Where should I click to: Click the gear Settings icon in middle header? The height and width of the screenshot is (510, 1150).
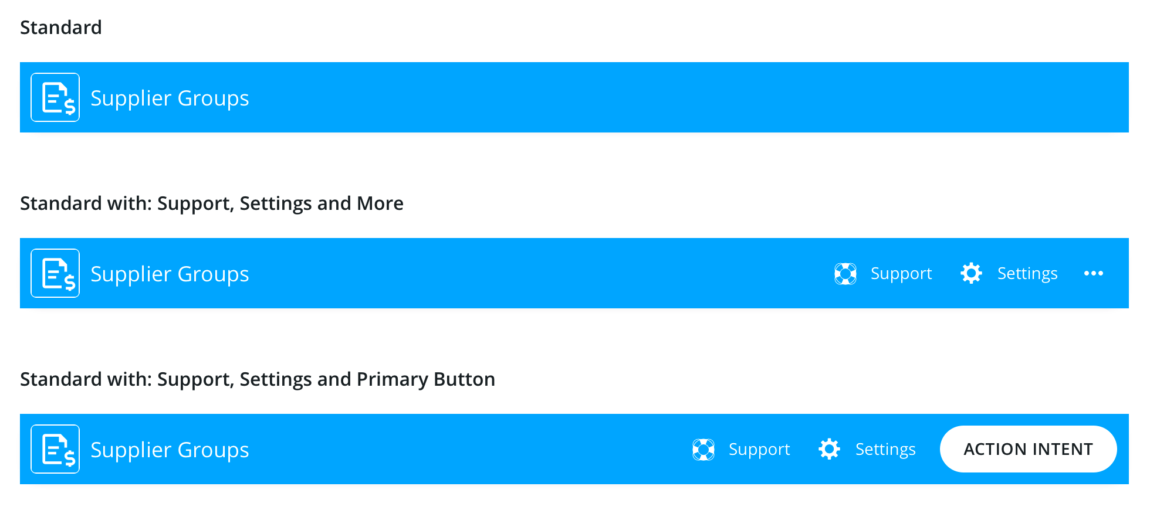[x=971, y=273]
